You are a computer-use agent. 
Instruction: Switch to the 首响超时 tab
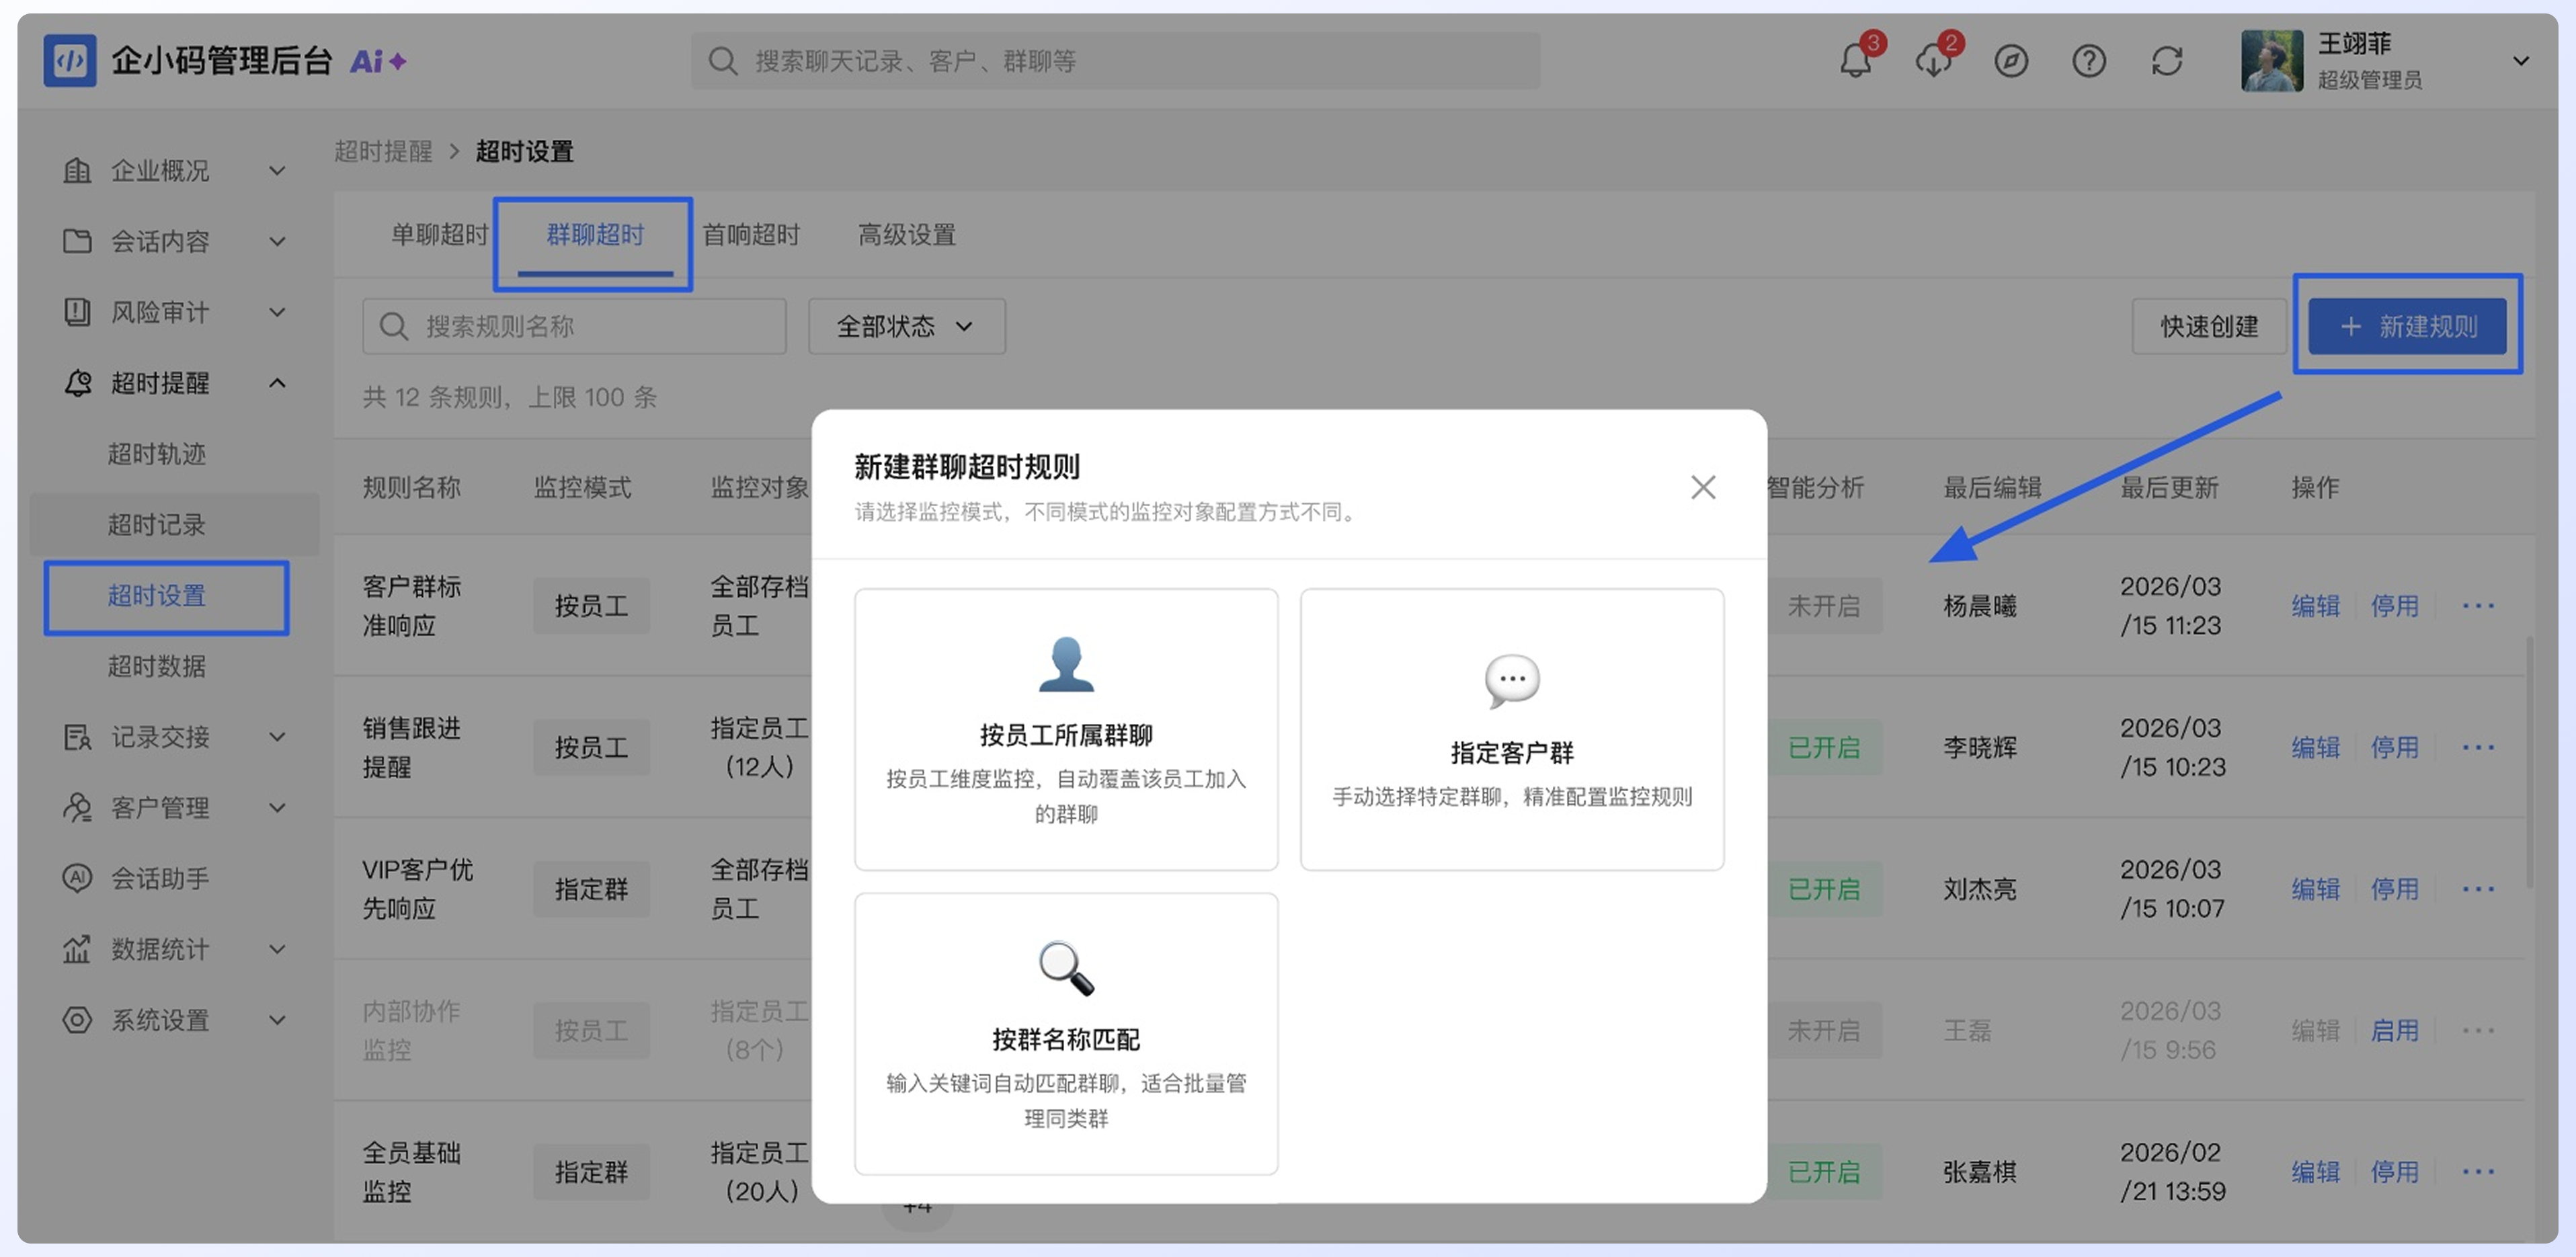coord(751,235)
